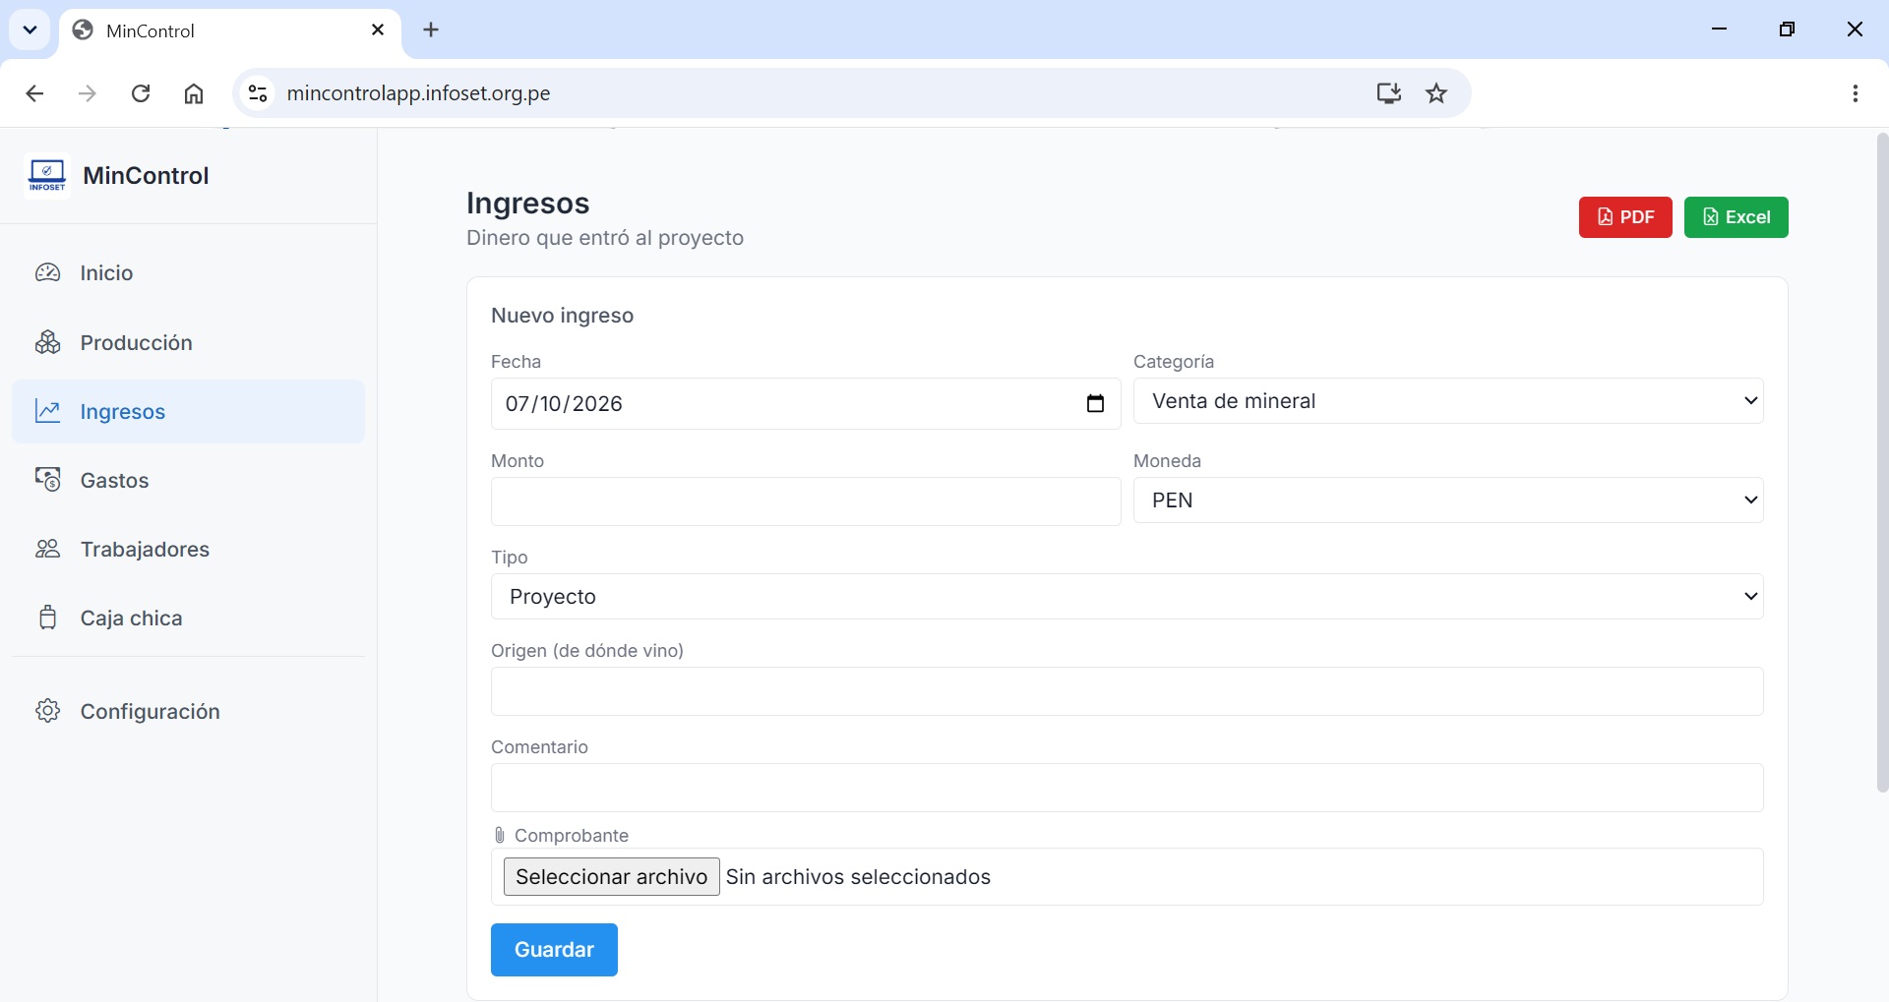This screenshot has height=1002, width=1889.
Task: Click the address bar URL
Action: click(x=418, y=93)
